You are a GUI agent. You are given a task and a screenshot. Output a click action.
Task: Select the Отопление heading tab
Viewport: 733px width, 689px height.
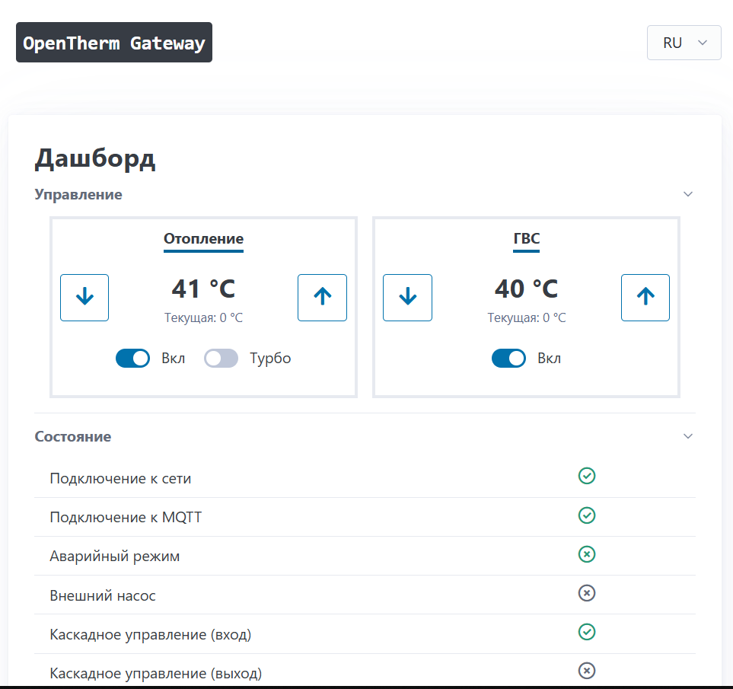(203, 239)
